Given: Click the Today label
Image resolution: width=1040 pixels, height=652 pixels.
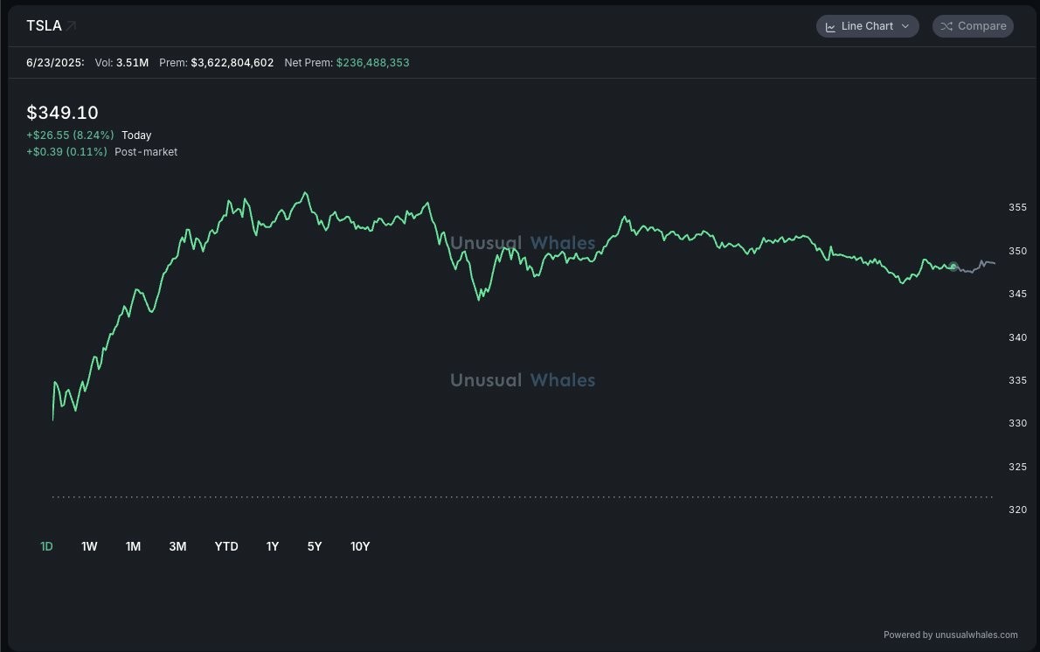Looking at the screenshot, I should (x=136, y=135).
